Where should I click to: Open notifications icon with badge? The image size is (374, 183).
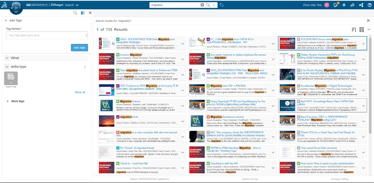coord(336,5)
